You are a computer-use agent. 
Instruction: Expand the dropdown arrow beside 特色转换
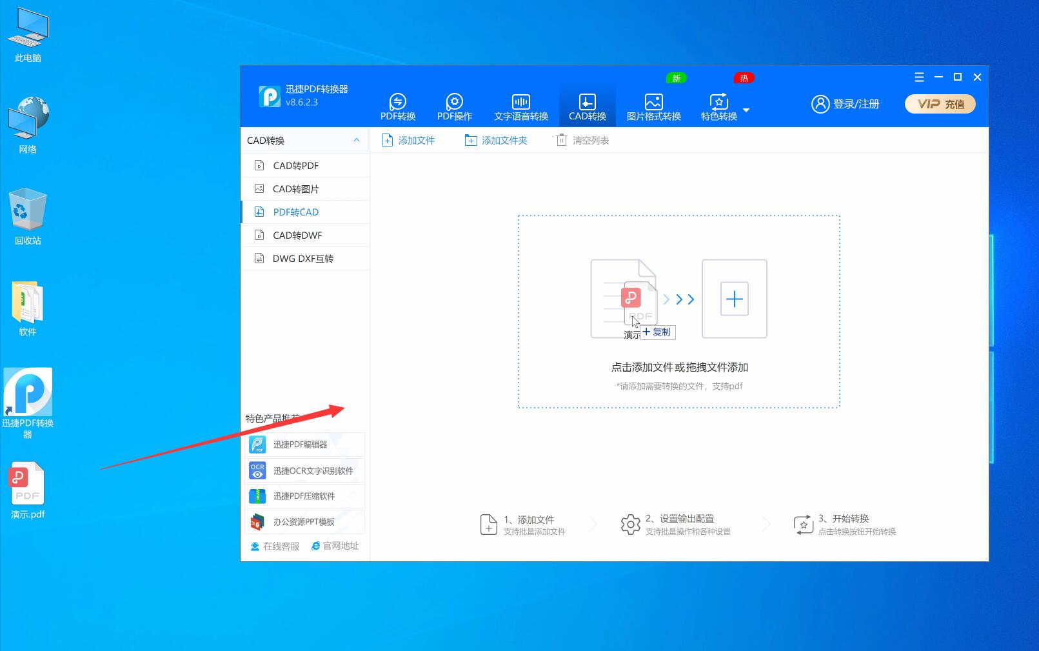point(746,110)
